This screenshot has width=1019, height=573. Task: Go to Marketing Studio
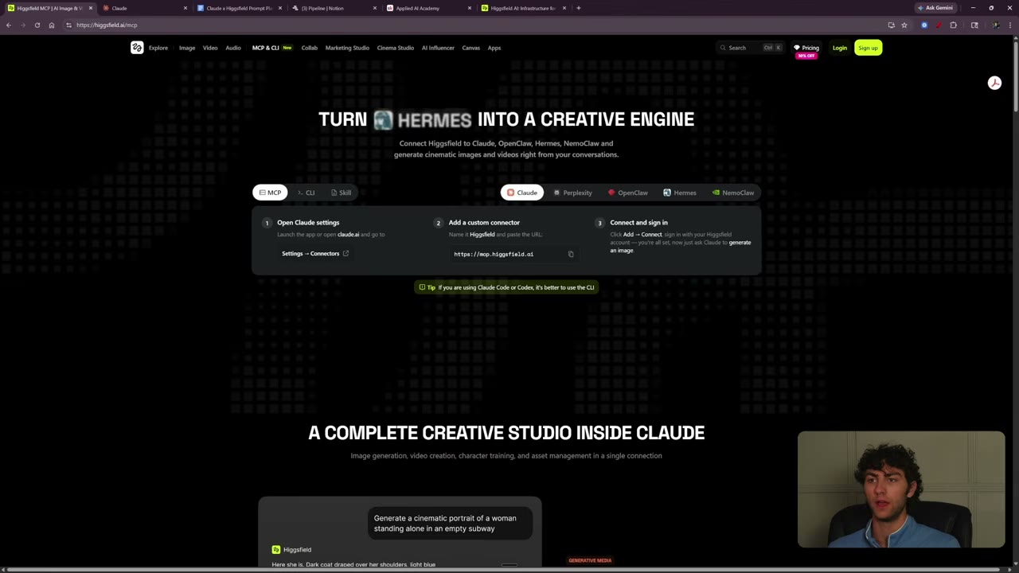click(347, 48)
